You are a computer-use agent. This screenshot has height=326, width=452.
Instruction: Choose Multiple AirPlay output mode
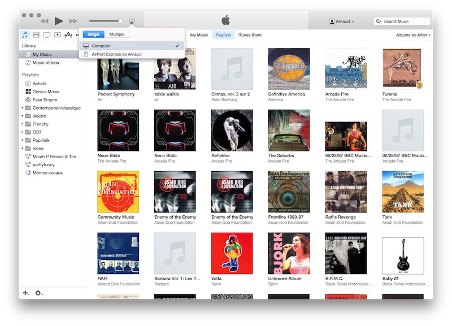(117, 34)
